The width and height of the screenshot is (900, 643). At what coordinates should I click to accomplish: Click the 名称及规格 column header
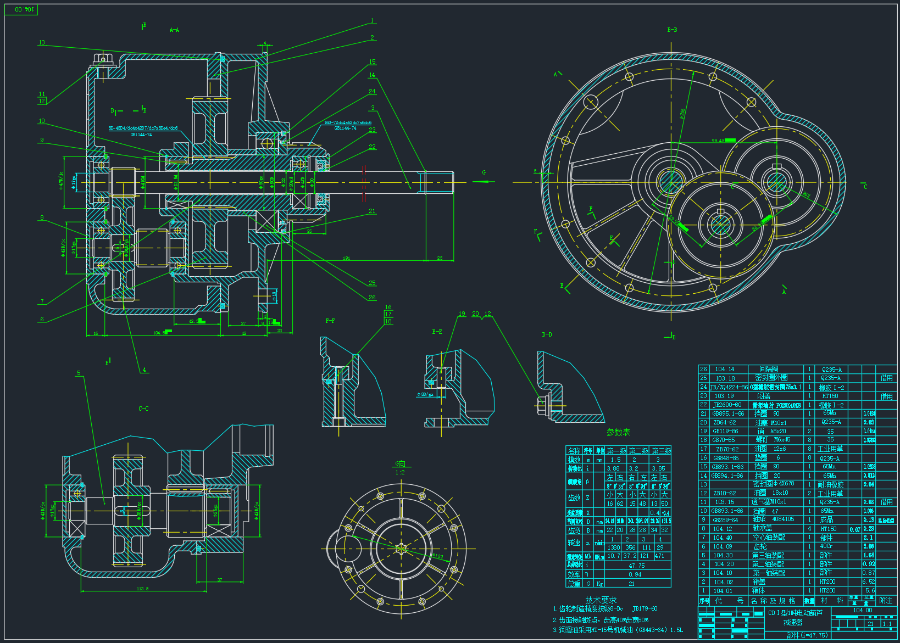[773, 601]
